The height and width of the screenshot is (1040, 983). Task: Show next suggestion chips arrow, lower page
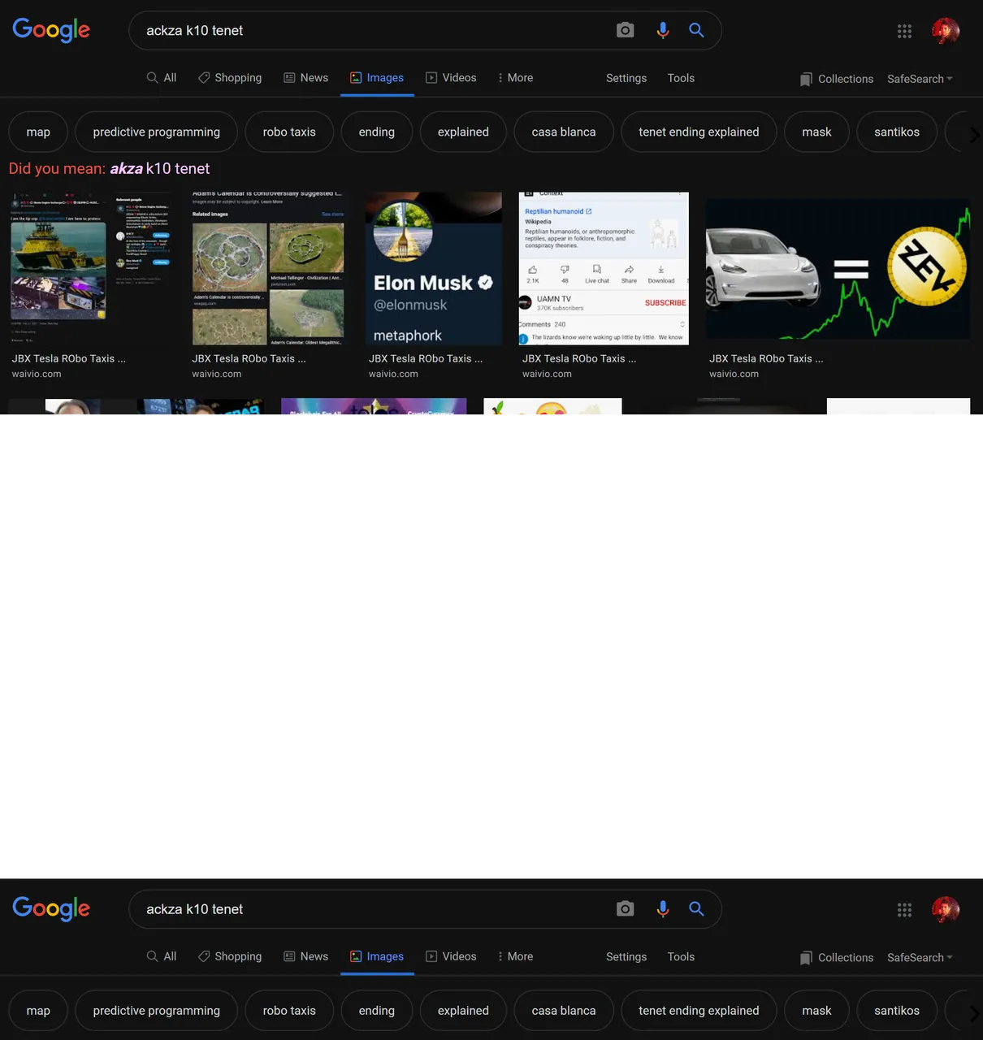click(x=973, y=1012)
